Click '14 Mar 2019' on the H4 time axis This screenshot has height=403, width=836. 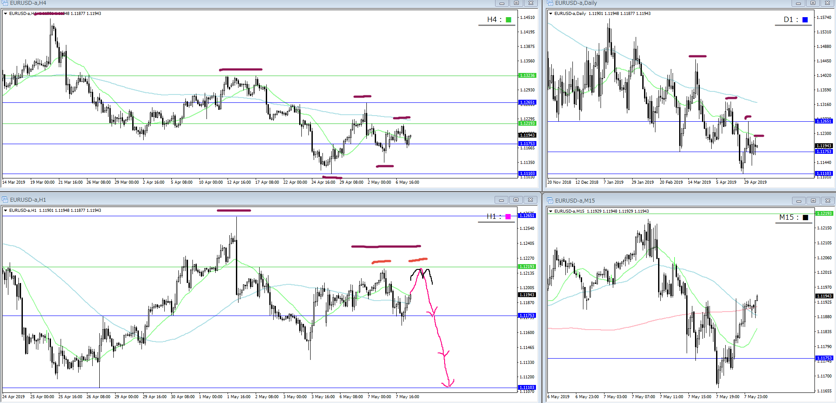(14, 182)
